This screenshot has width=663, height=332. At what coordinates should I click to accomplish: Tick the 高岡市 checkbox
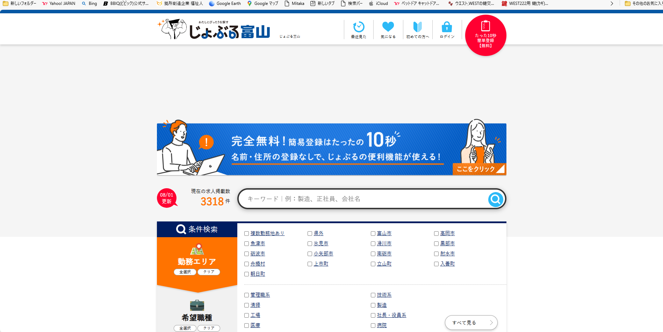point(436,233)
